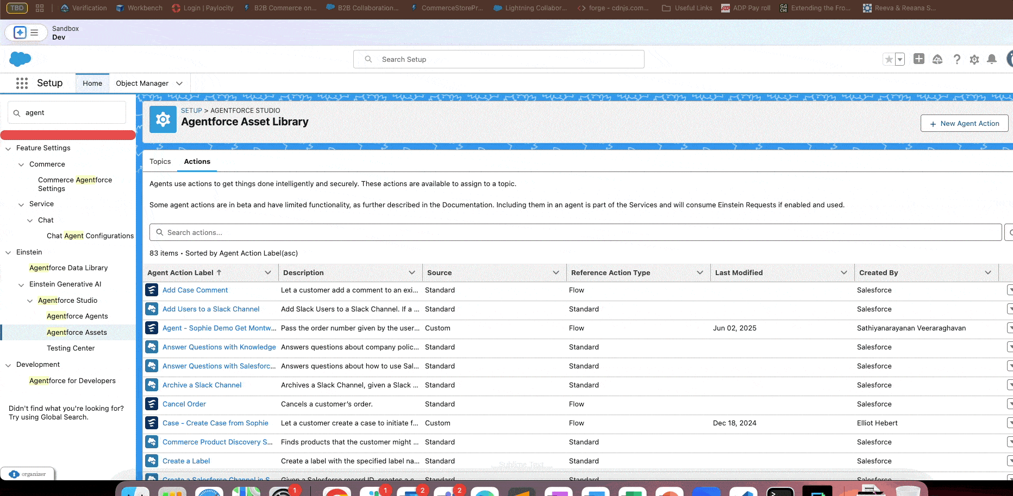Image resolution: width=1013 pixels, height=496 pixels.
Task: Click the Agentforce Asset Library gear page icon
Action: click(x=162, y=119)
